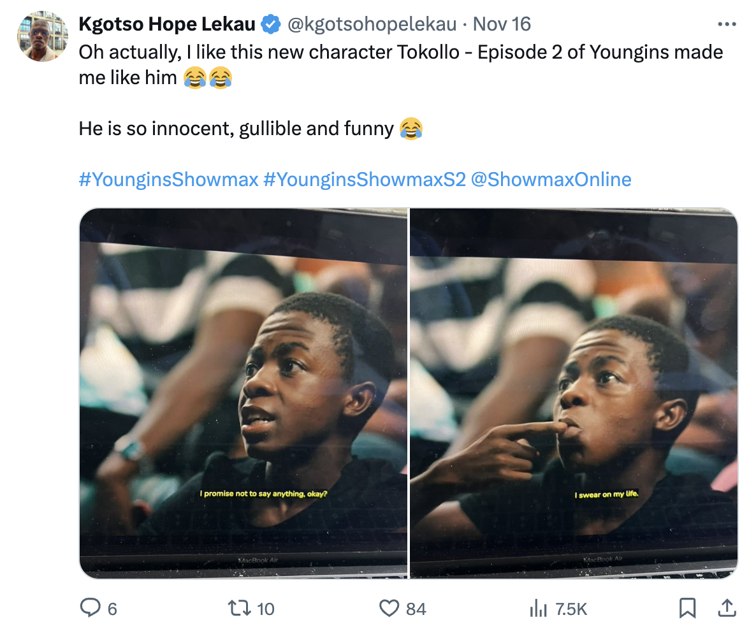Enlarge the "I promise not to say anything" image
756x636 pixels.
[x=243, y=393]
